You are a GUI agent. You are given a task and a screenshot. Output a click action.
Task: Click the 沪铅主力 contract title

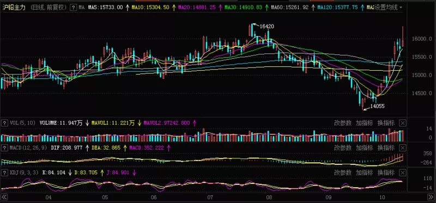coord(14,8)
